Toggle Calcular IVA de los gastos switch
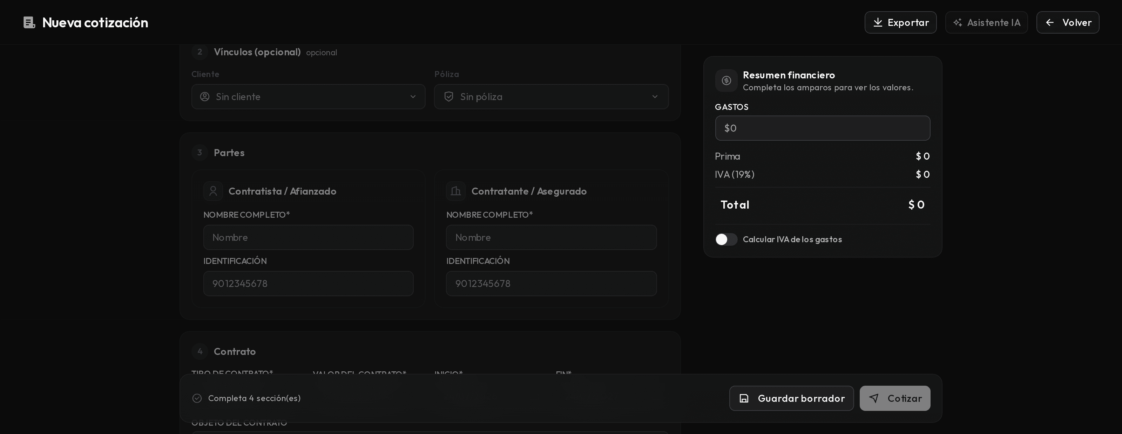The image size is (1122, 434). coord(726,240)
